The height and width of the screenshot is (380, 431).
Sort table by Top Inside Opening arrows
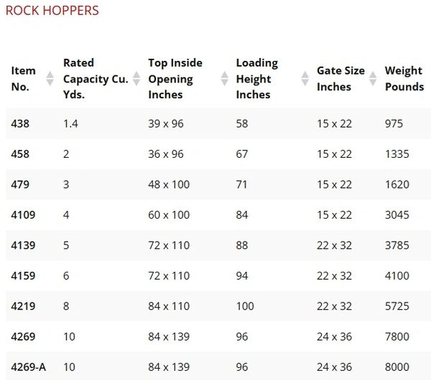pos(222,79)
